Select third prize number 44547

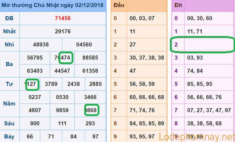click(x=62, y=71)
